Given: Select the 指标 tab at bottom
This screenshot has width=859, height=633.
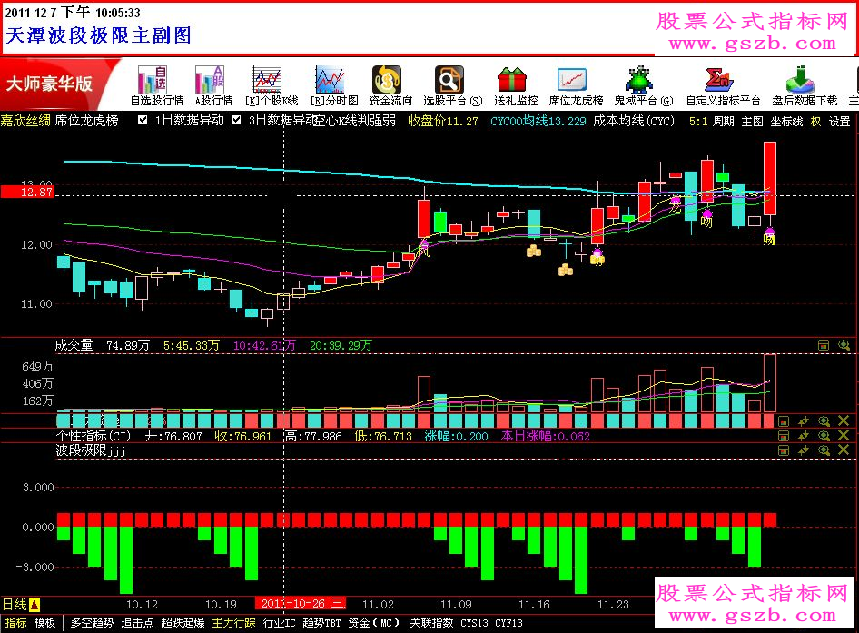Looking at the screenshot, I should pos(15,623).
